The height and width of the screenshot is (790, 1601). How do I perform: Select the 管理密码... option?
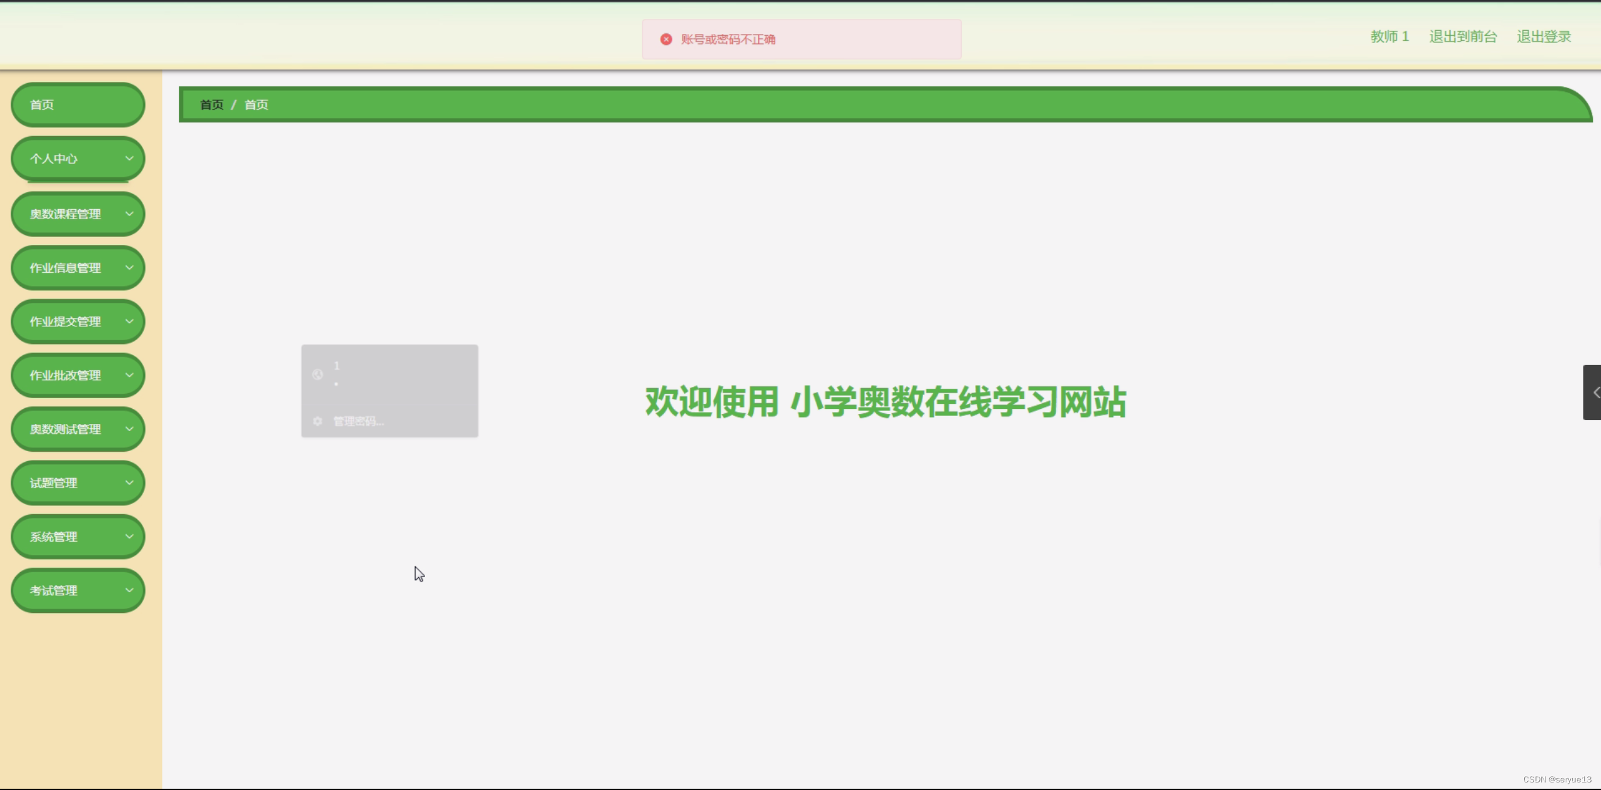pos(358,421)
